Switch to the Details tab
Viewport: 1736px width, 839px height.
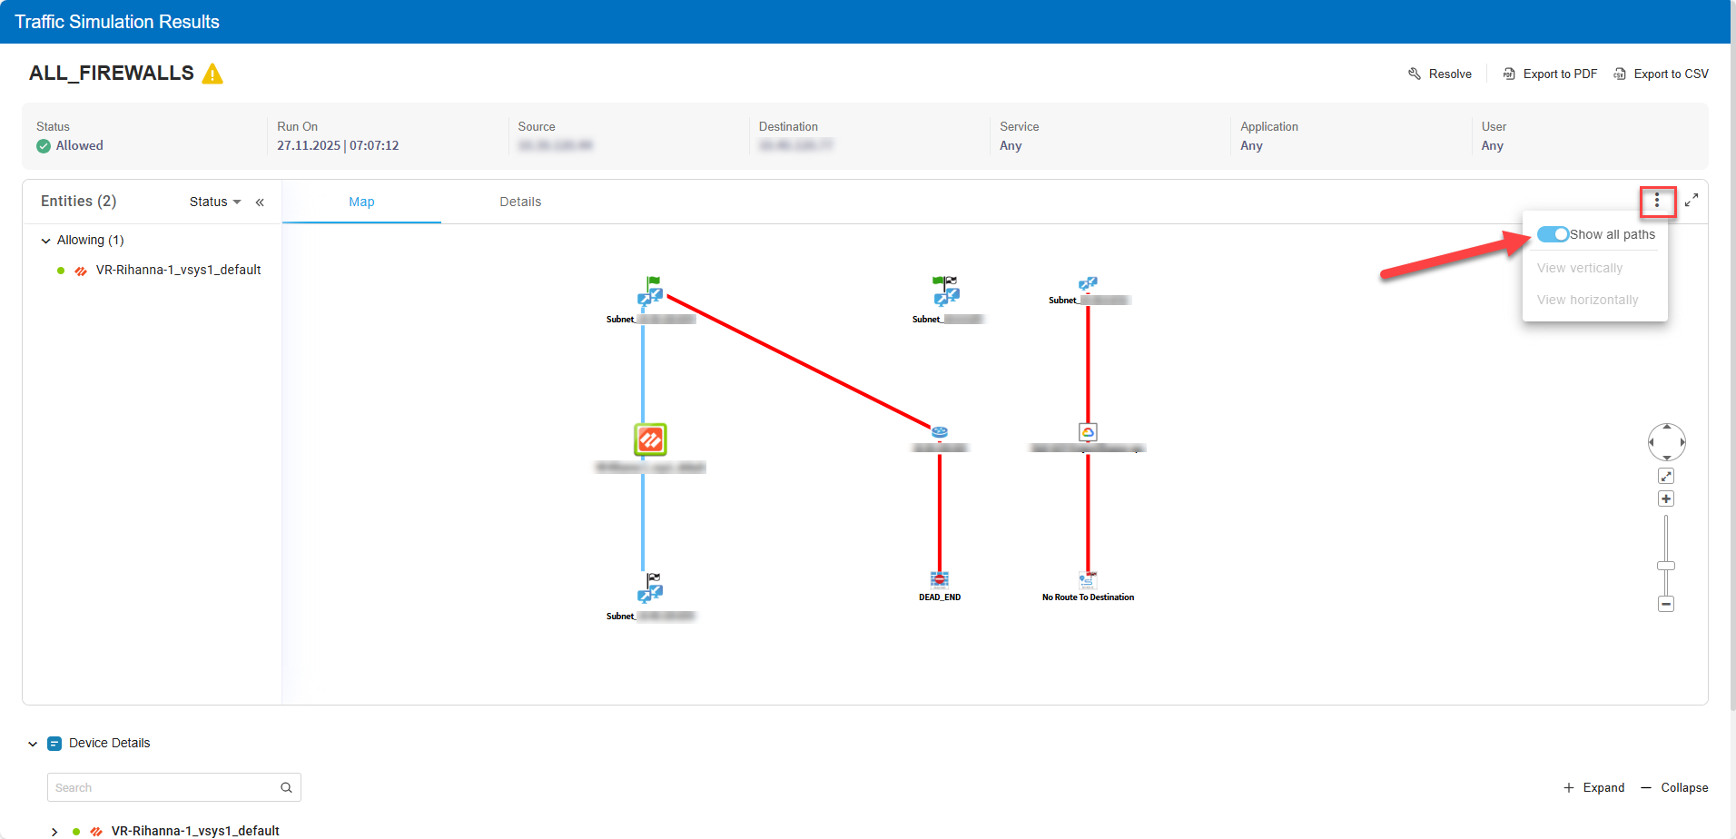pyautogui.click(x=520, y=202)
